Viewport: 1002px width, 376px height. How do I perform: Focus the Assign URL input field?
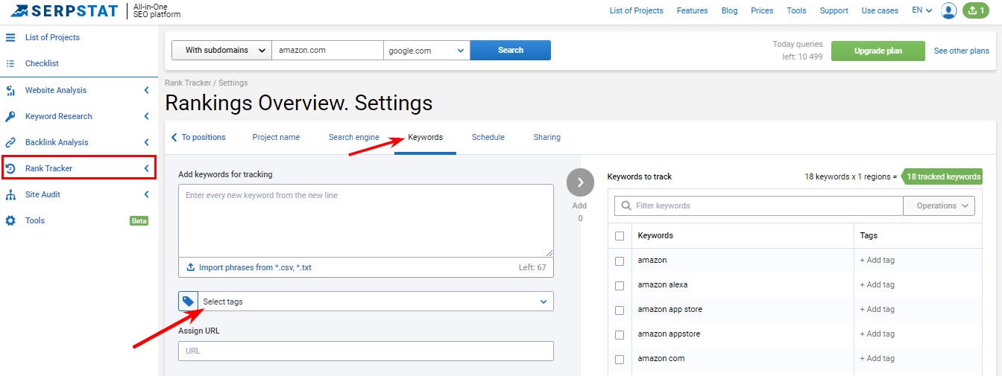point(366,351)
